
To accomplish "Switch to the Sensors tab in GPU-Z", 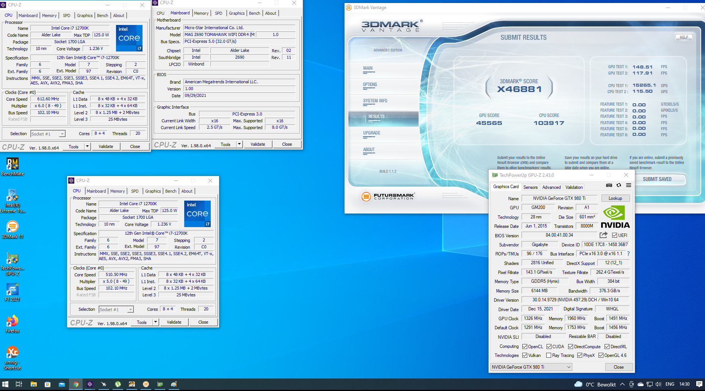I will pyautogui.click(x=530, y=187).
